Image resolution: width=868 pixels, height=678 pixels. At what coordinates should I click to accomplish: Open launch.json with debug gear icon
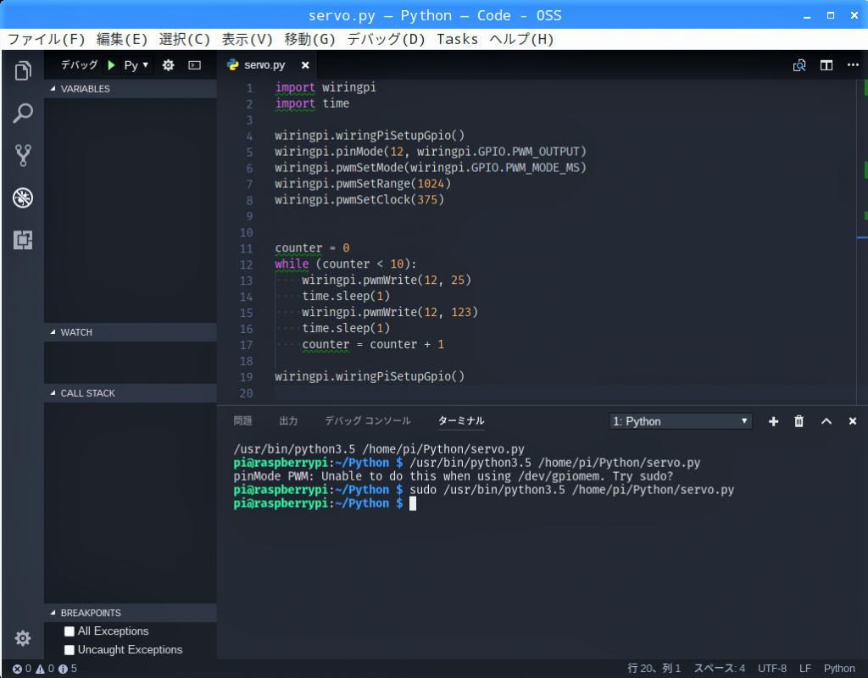coord(169,65)
